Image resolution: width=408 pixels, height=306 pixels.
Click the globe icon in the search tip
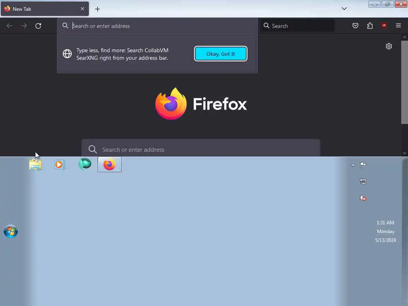click(67, 54)
